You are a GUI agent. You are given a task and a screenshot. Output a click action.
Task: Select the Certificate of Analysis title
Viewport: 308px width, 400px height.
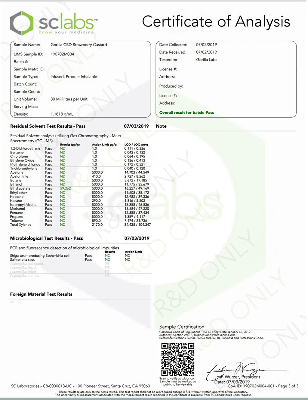216,22
